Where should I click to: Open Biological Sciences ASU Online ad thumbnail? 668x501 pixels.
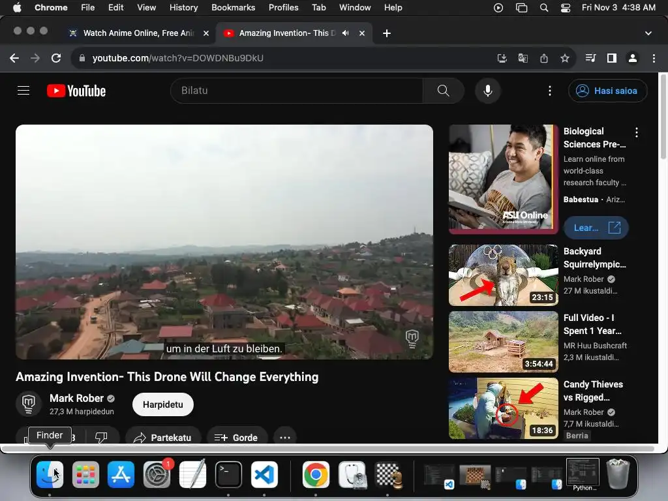[x=503, y=179]
